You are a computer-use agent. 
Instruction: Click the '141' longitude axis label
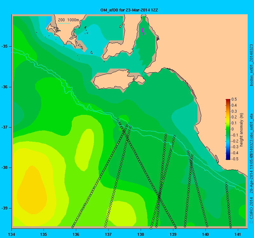tap(238, 234)
